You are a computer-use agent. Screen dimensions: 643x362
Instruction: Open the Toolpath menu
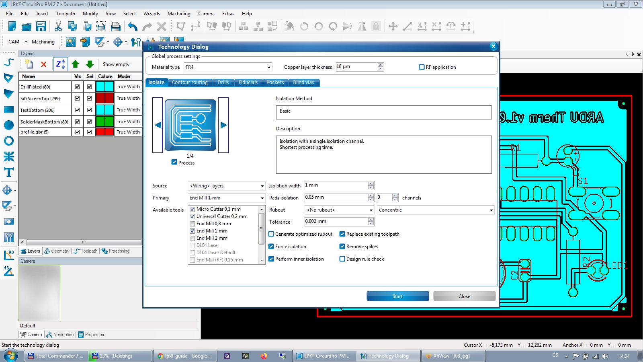[66, 14]
